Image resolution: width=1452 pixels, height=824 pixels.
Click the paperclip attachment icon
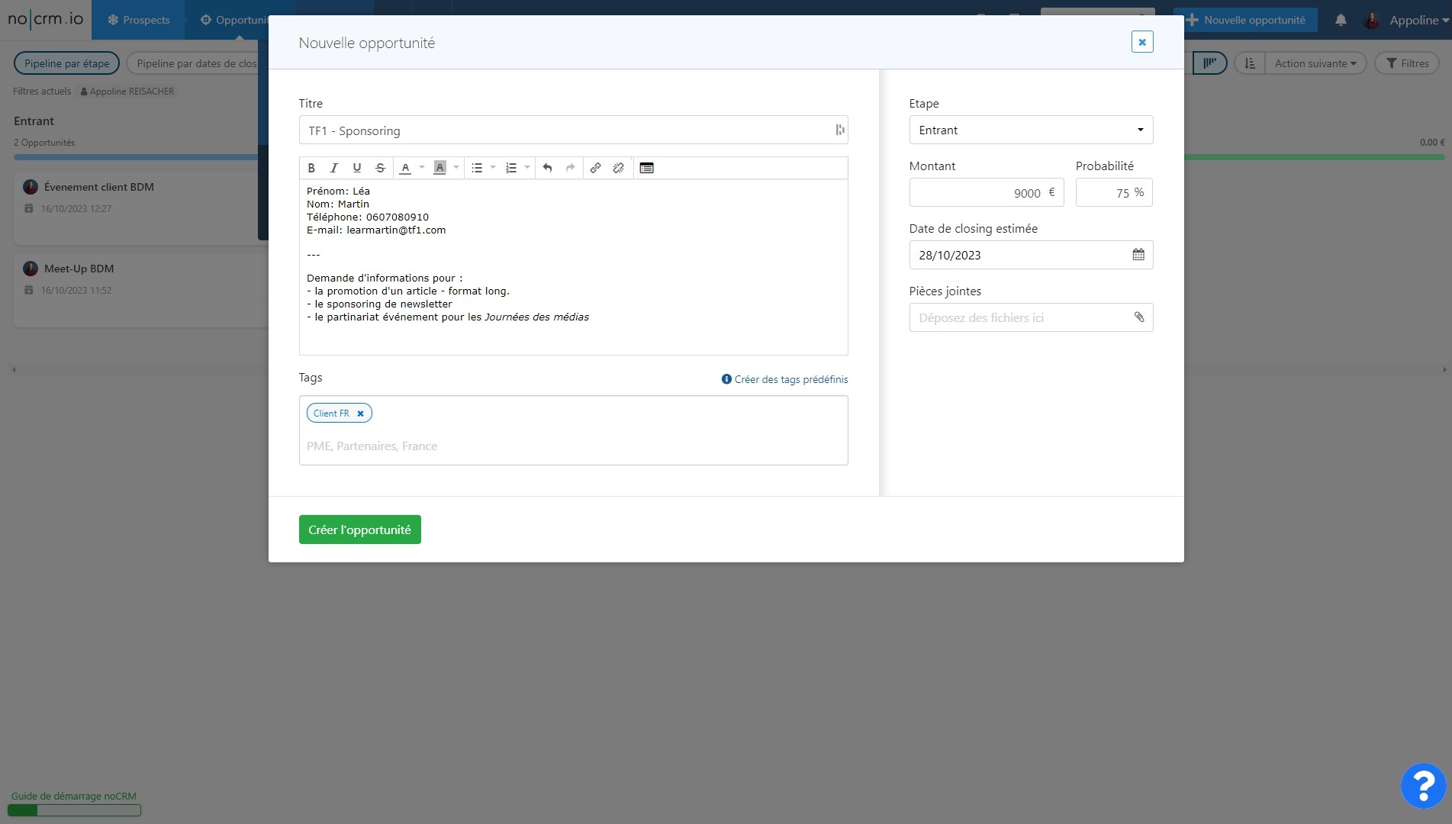tap(1139, 317)
